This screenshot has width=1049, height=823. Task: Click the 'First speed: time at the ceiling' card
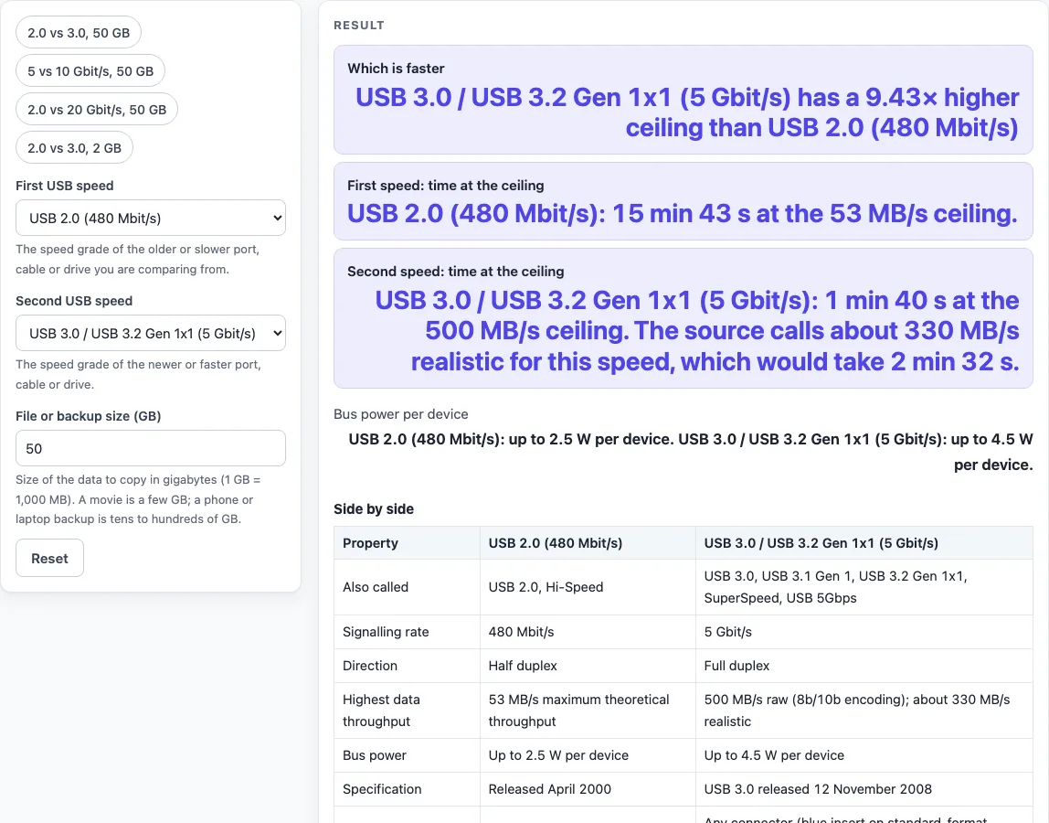683,201
